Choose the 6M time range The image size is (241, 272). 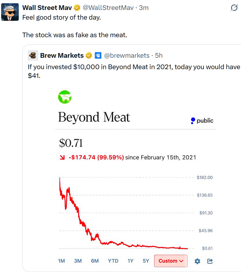pos(95,261)
